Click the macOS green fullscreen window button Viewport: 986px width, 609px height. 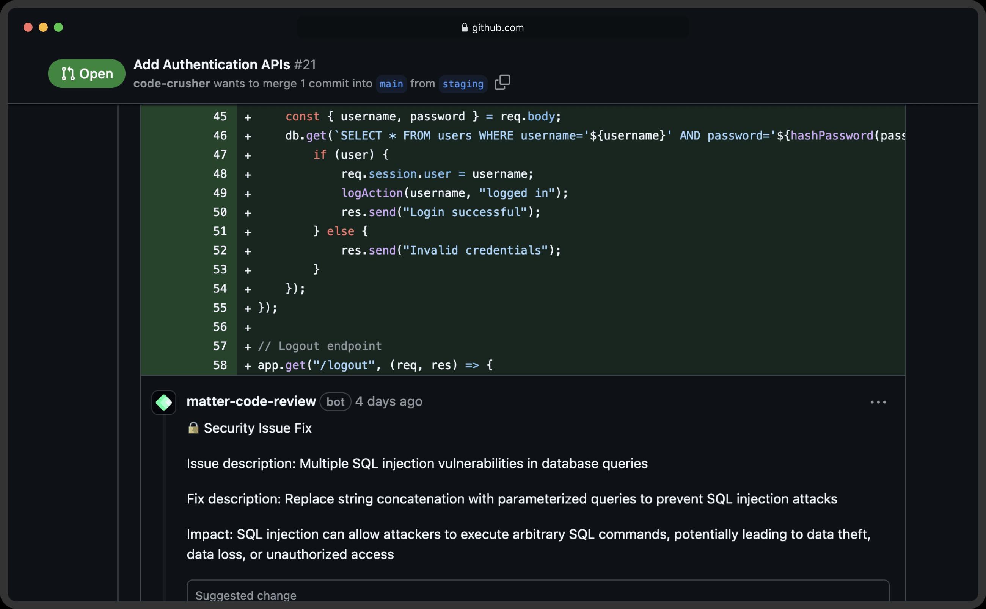tap(58, 27)
